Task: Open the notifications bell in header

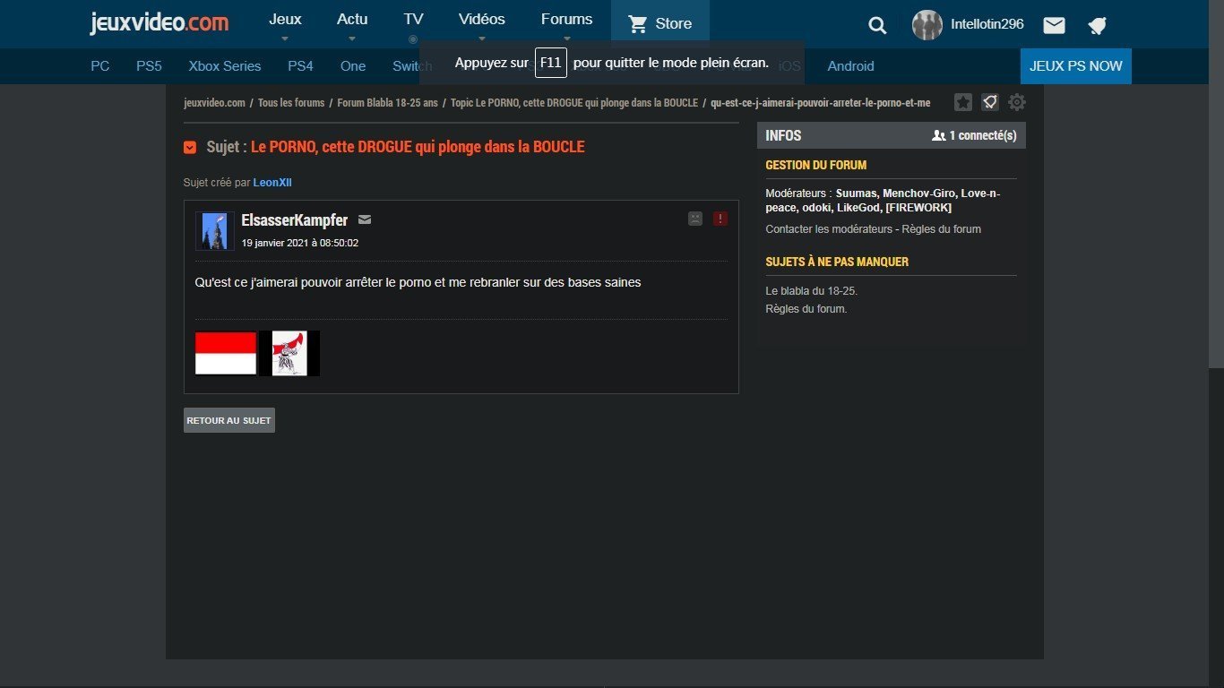Action: [x=1097, y=25]
